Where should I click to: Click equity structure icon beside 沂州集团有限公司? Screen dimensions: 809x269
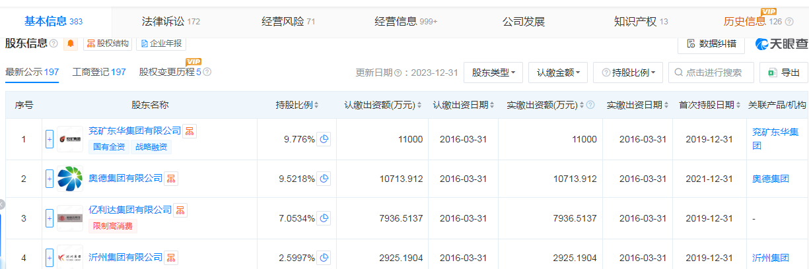tap(171, 257)
